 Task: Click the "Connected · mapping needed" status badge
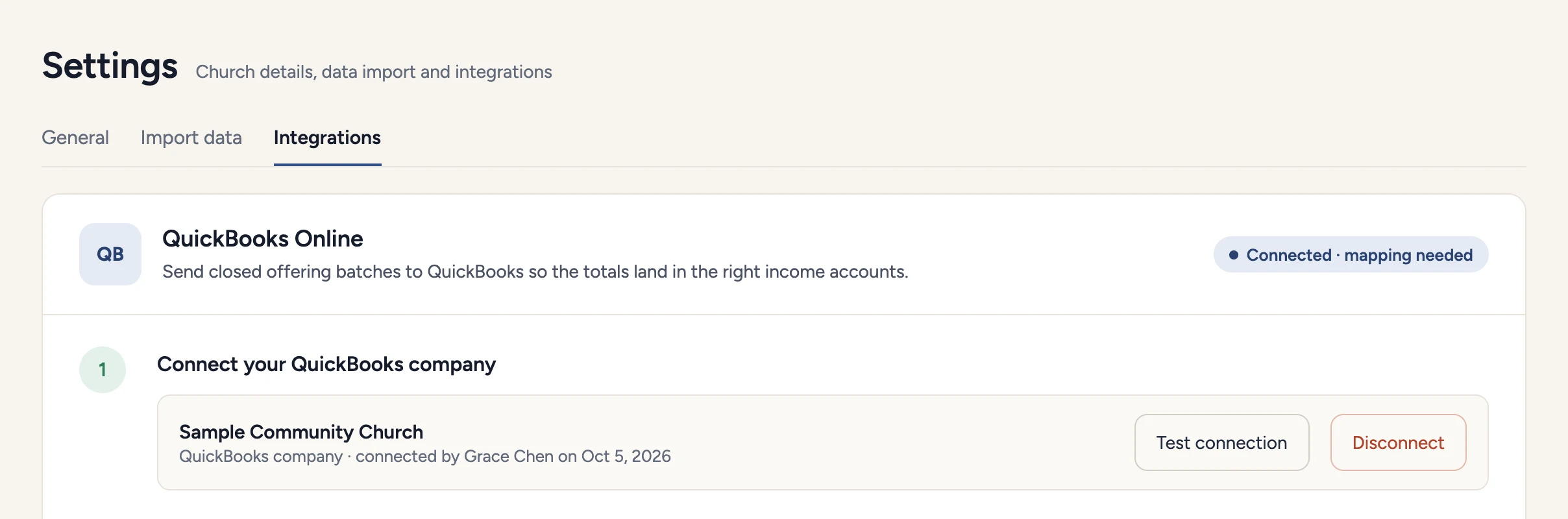click(1351, 254)
